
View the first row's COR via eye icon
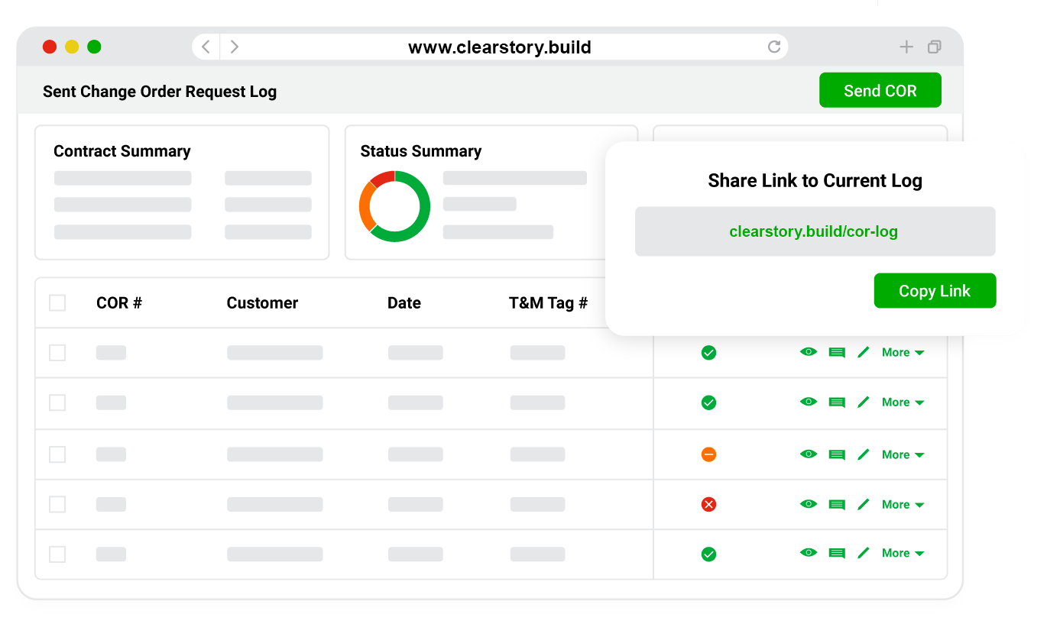(x=809, y=352)
